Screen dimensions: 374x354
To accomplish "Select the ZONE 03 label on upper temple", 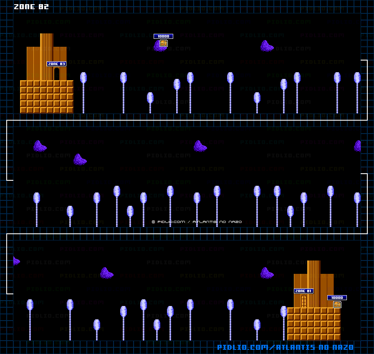I will point(56,64).
